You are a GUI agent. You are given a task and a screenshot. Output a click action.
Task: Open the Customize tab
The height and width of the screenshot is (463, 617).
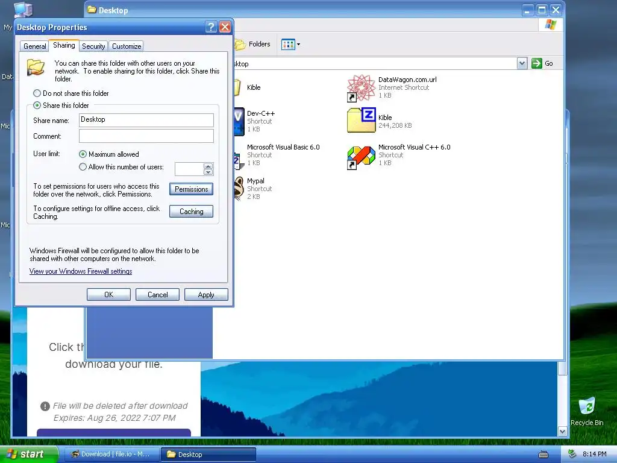click(127, 46)
